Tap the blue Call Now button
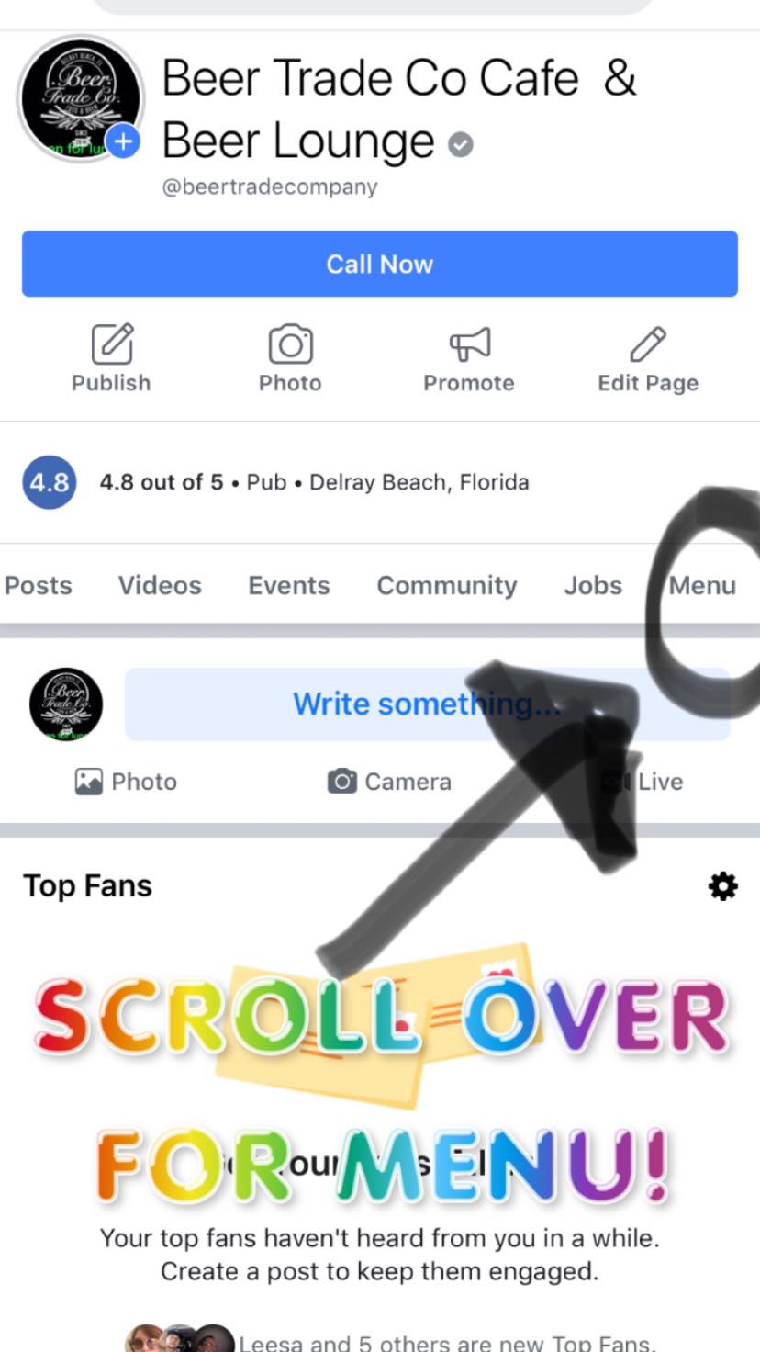Viewport: 760px width, 1352px height. pyautogui.click(x=380, y=264)
